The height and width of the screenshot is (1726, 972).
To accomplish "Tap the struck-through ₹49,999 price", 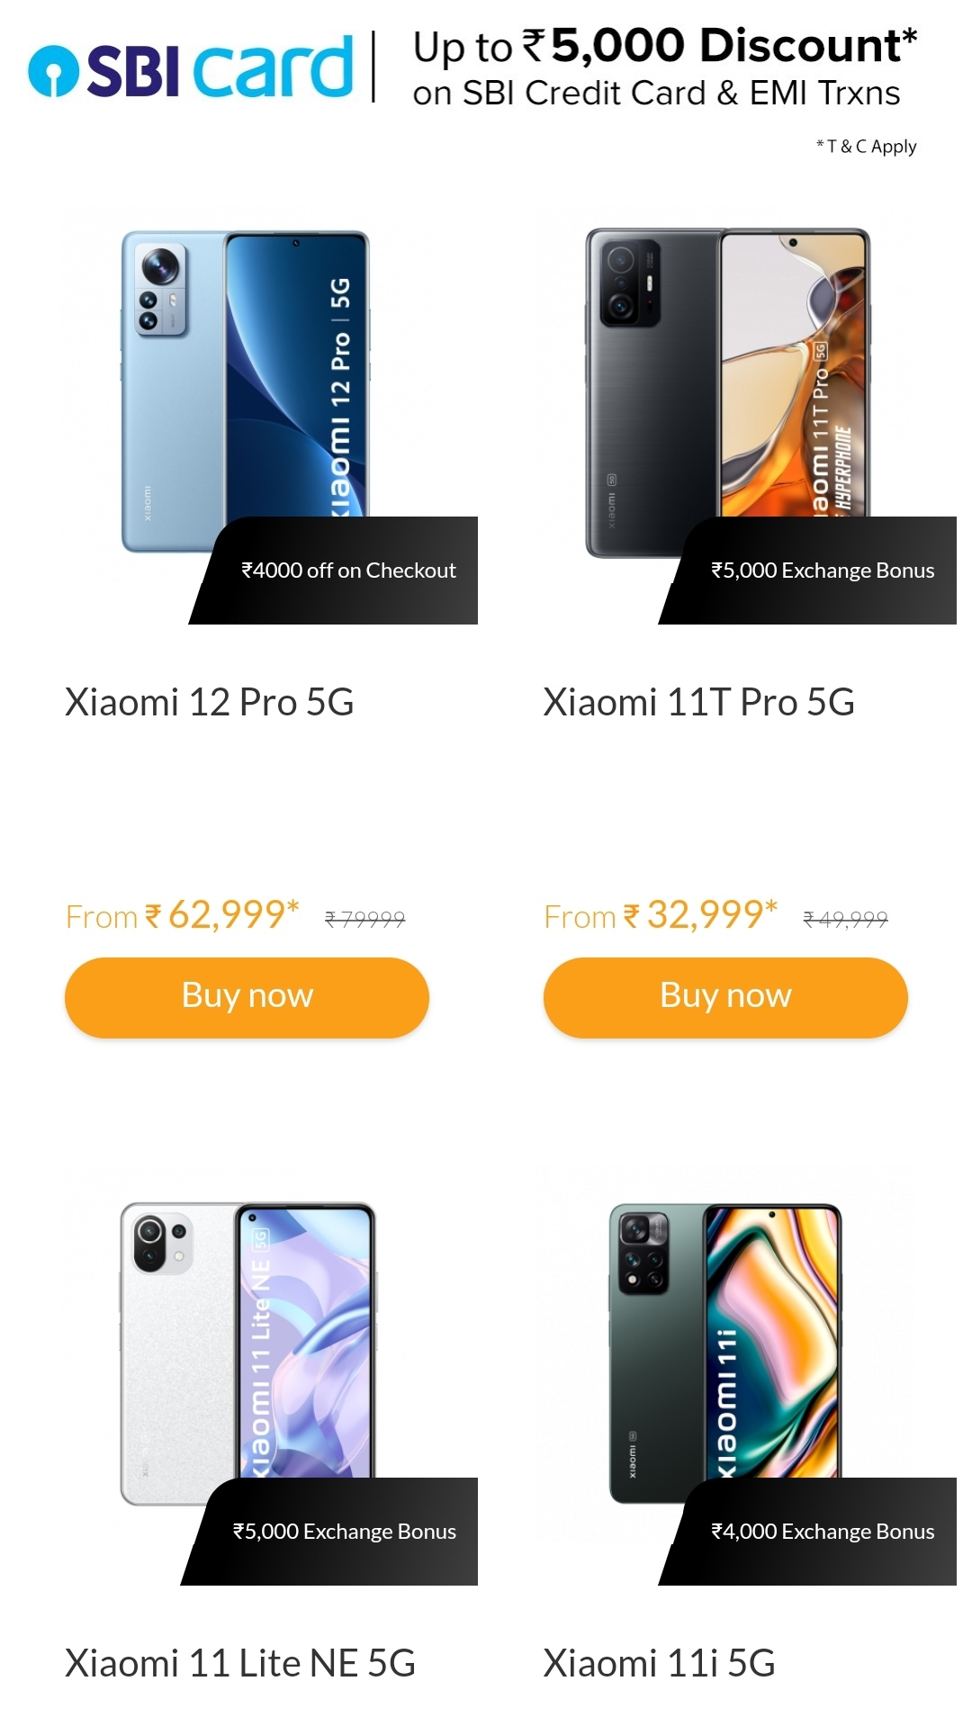I will coord(845,919).
